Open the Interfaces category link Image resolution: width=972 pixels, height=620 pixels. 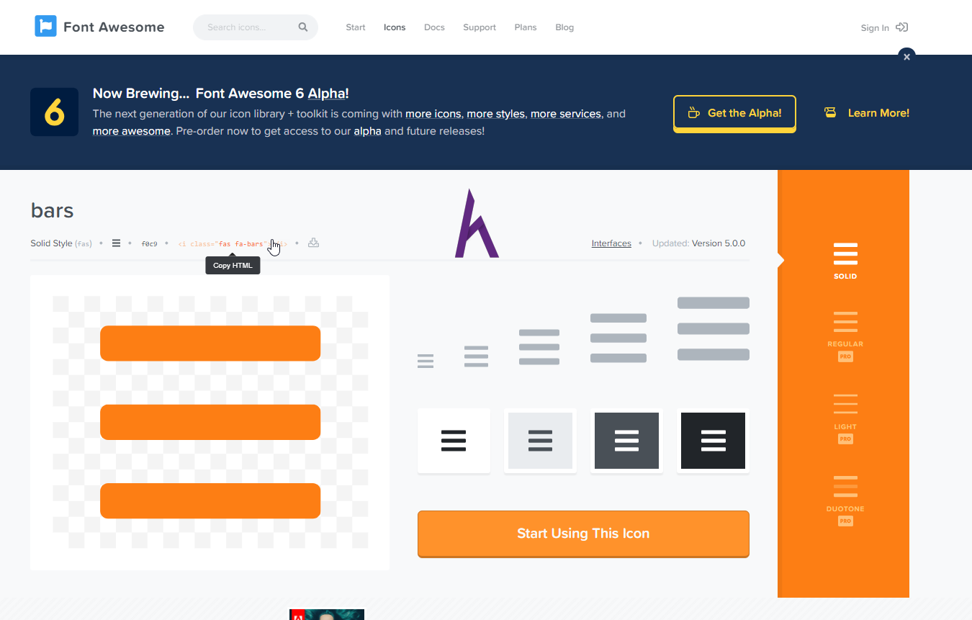pyautogui.click(x=611, y=243)
